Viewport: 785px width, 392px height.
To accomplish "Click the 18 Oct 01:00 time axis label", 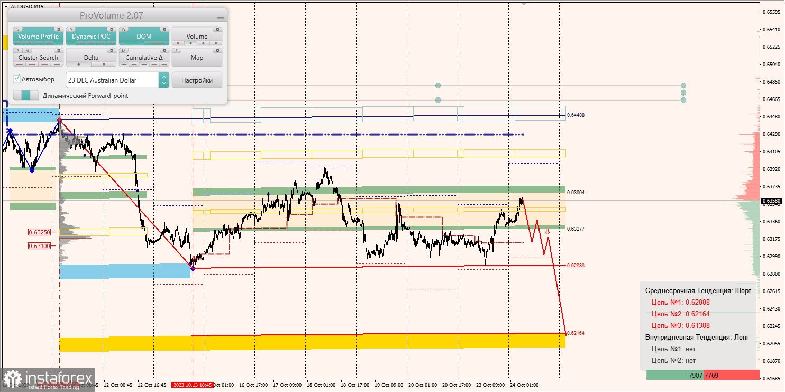I will pos(321,385).
